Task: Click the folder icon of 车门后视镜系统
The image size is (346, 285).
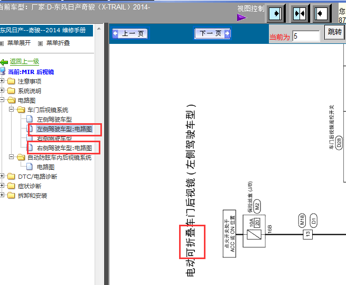Action: click(x=21, y=110)
